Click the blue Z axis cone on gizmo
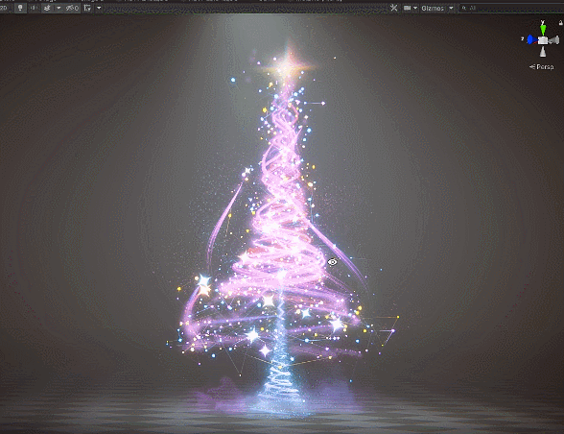 tap(531, 39)
